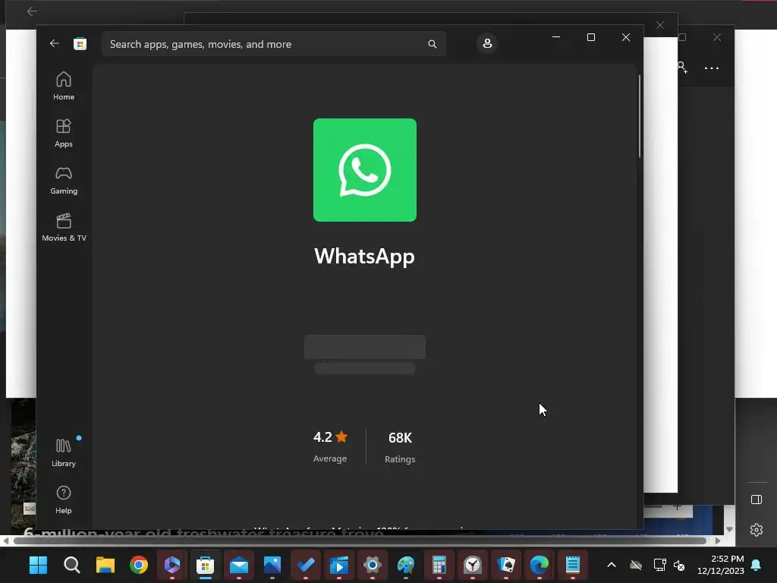Open Copilot app from taskbar

172,565
